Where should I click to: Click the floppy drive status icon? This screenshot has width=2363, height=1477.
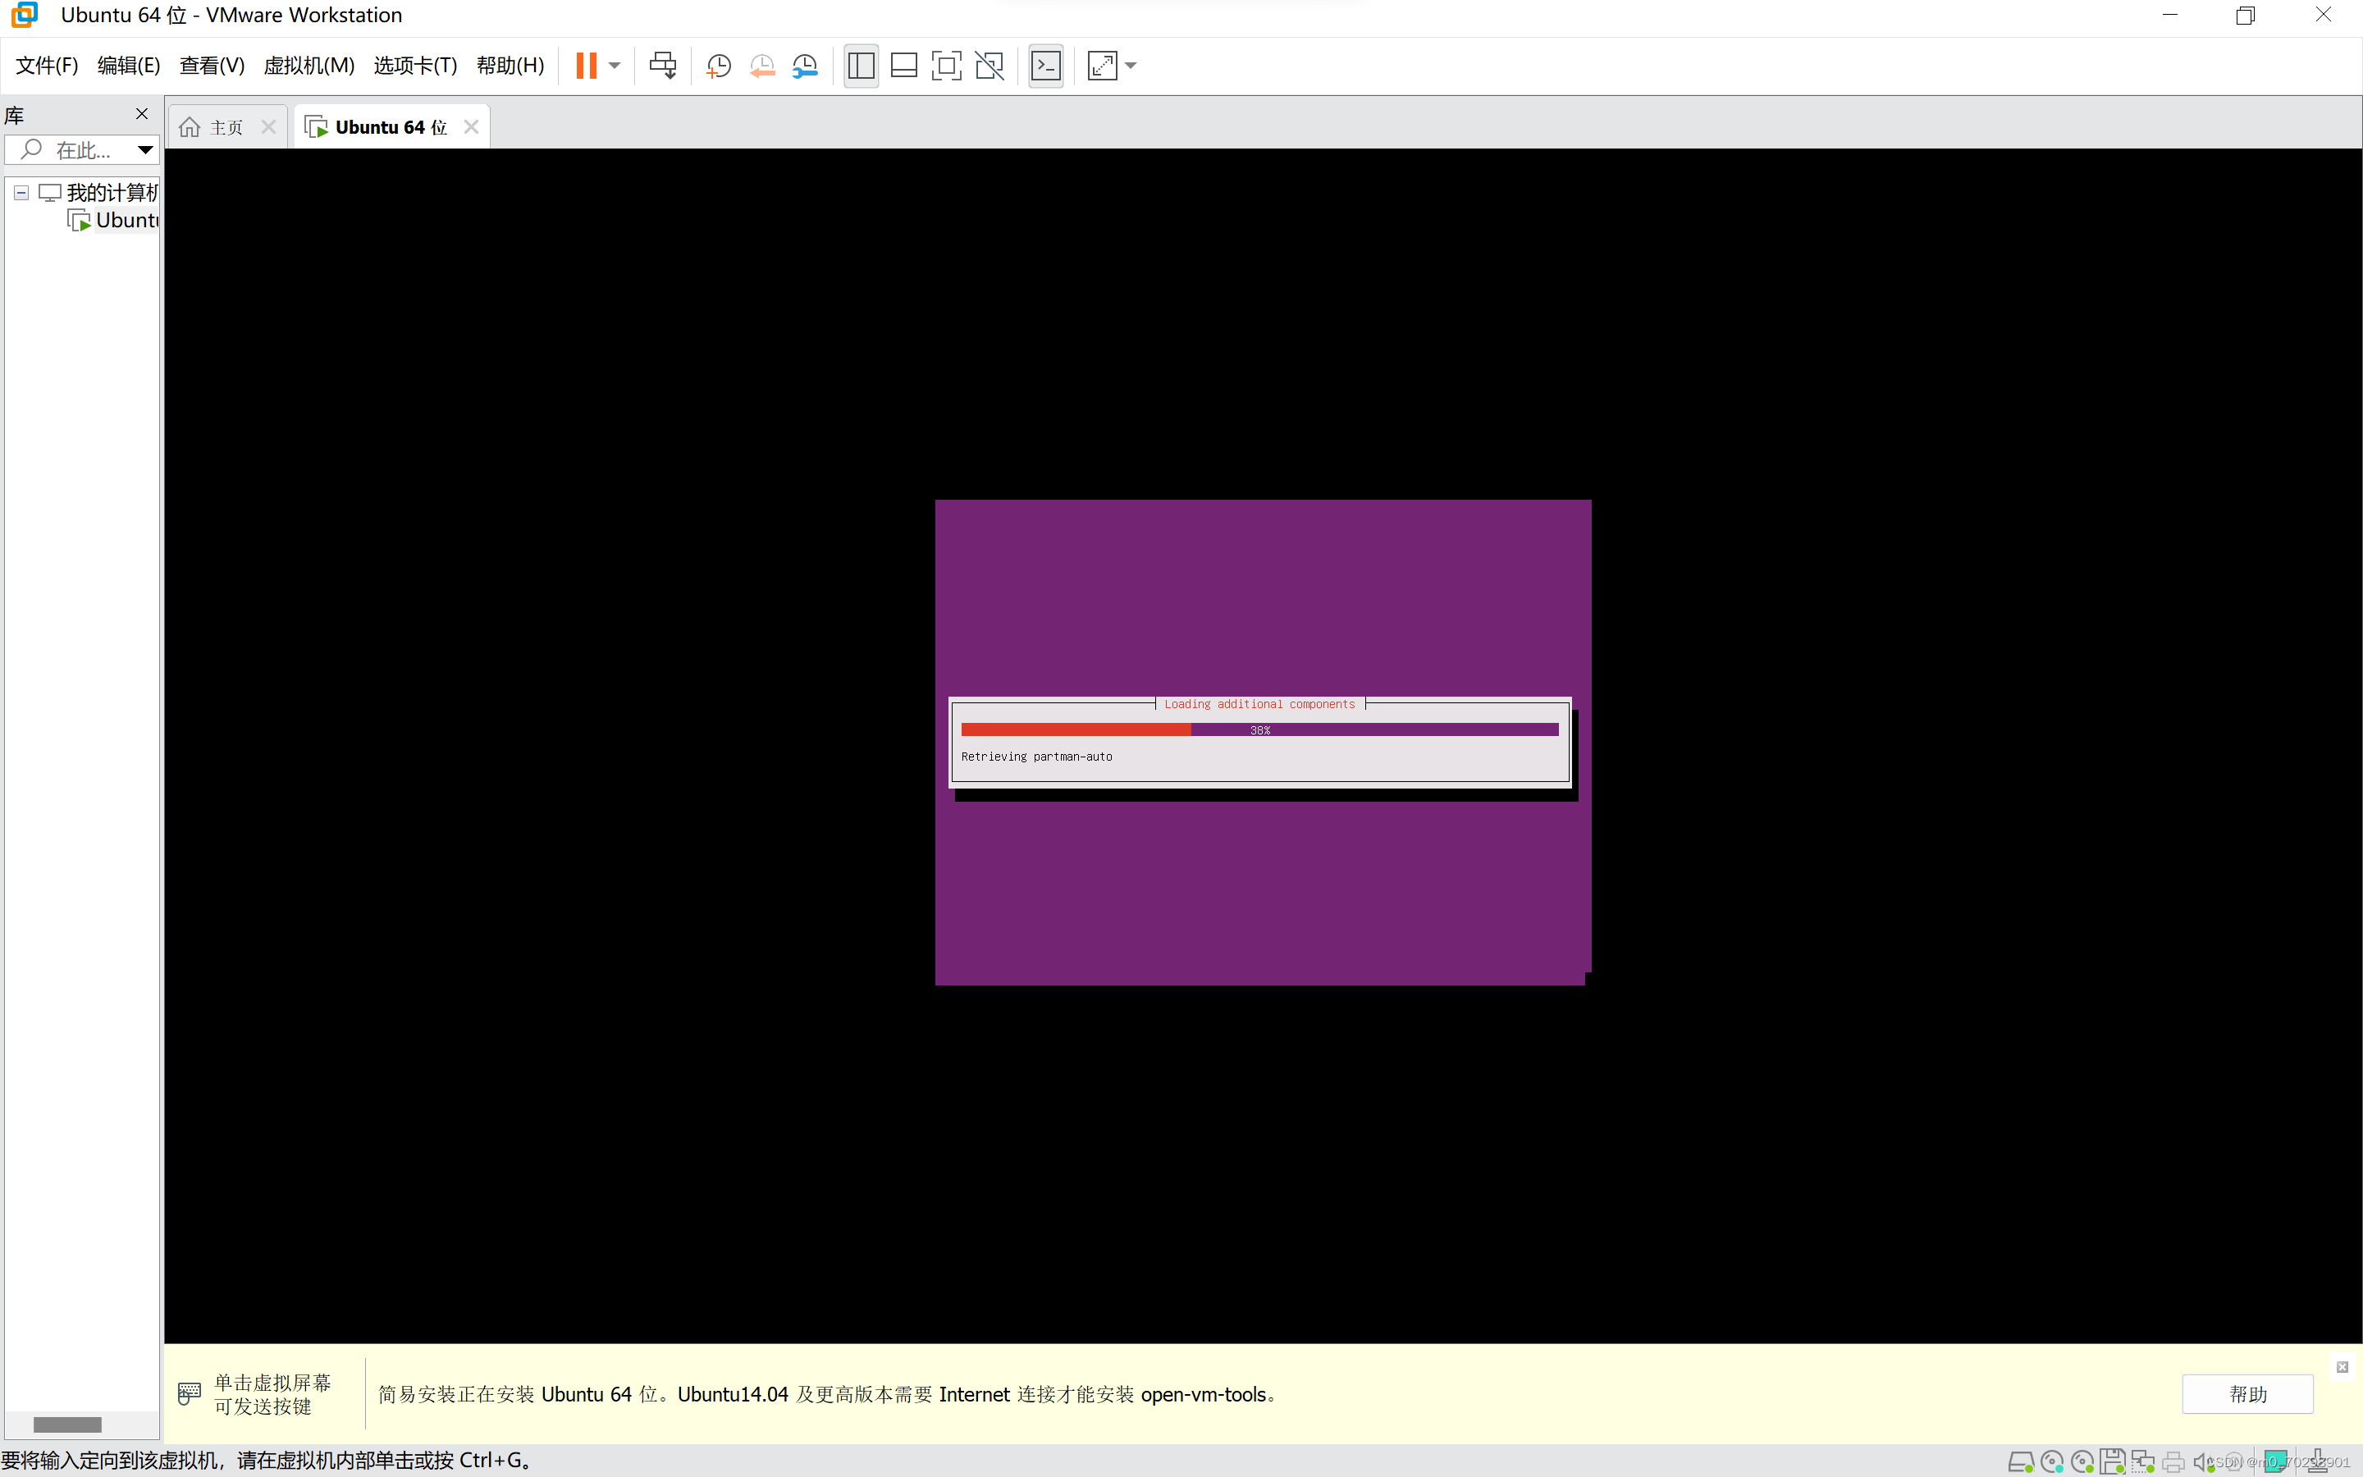tap(2112, 1461)
